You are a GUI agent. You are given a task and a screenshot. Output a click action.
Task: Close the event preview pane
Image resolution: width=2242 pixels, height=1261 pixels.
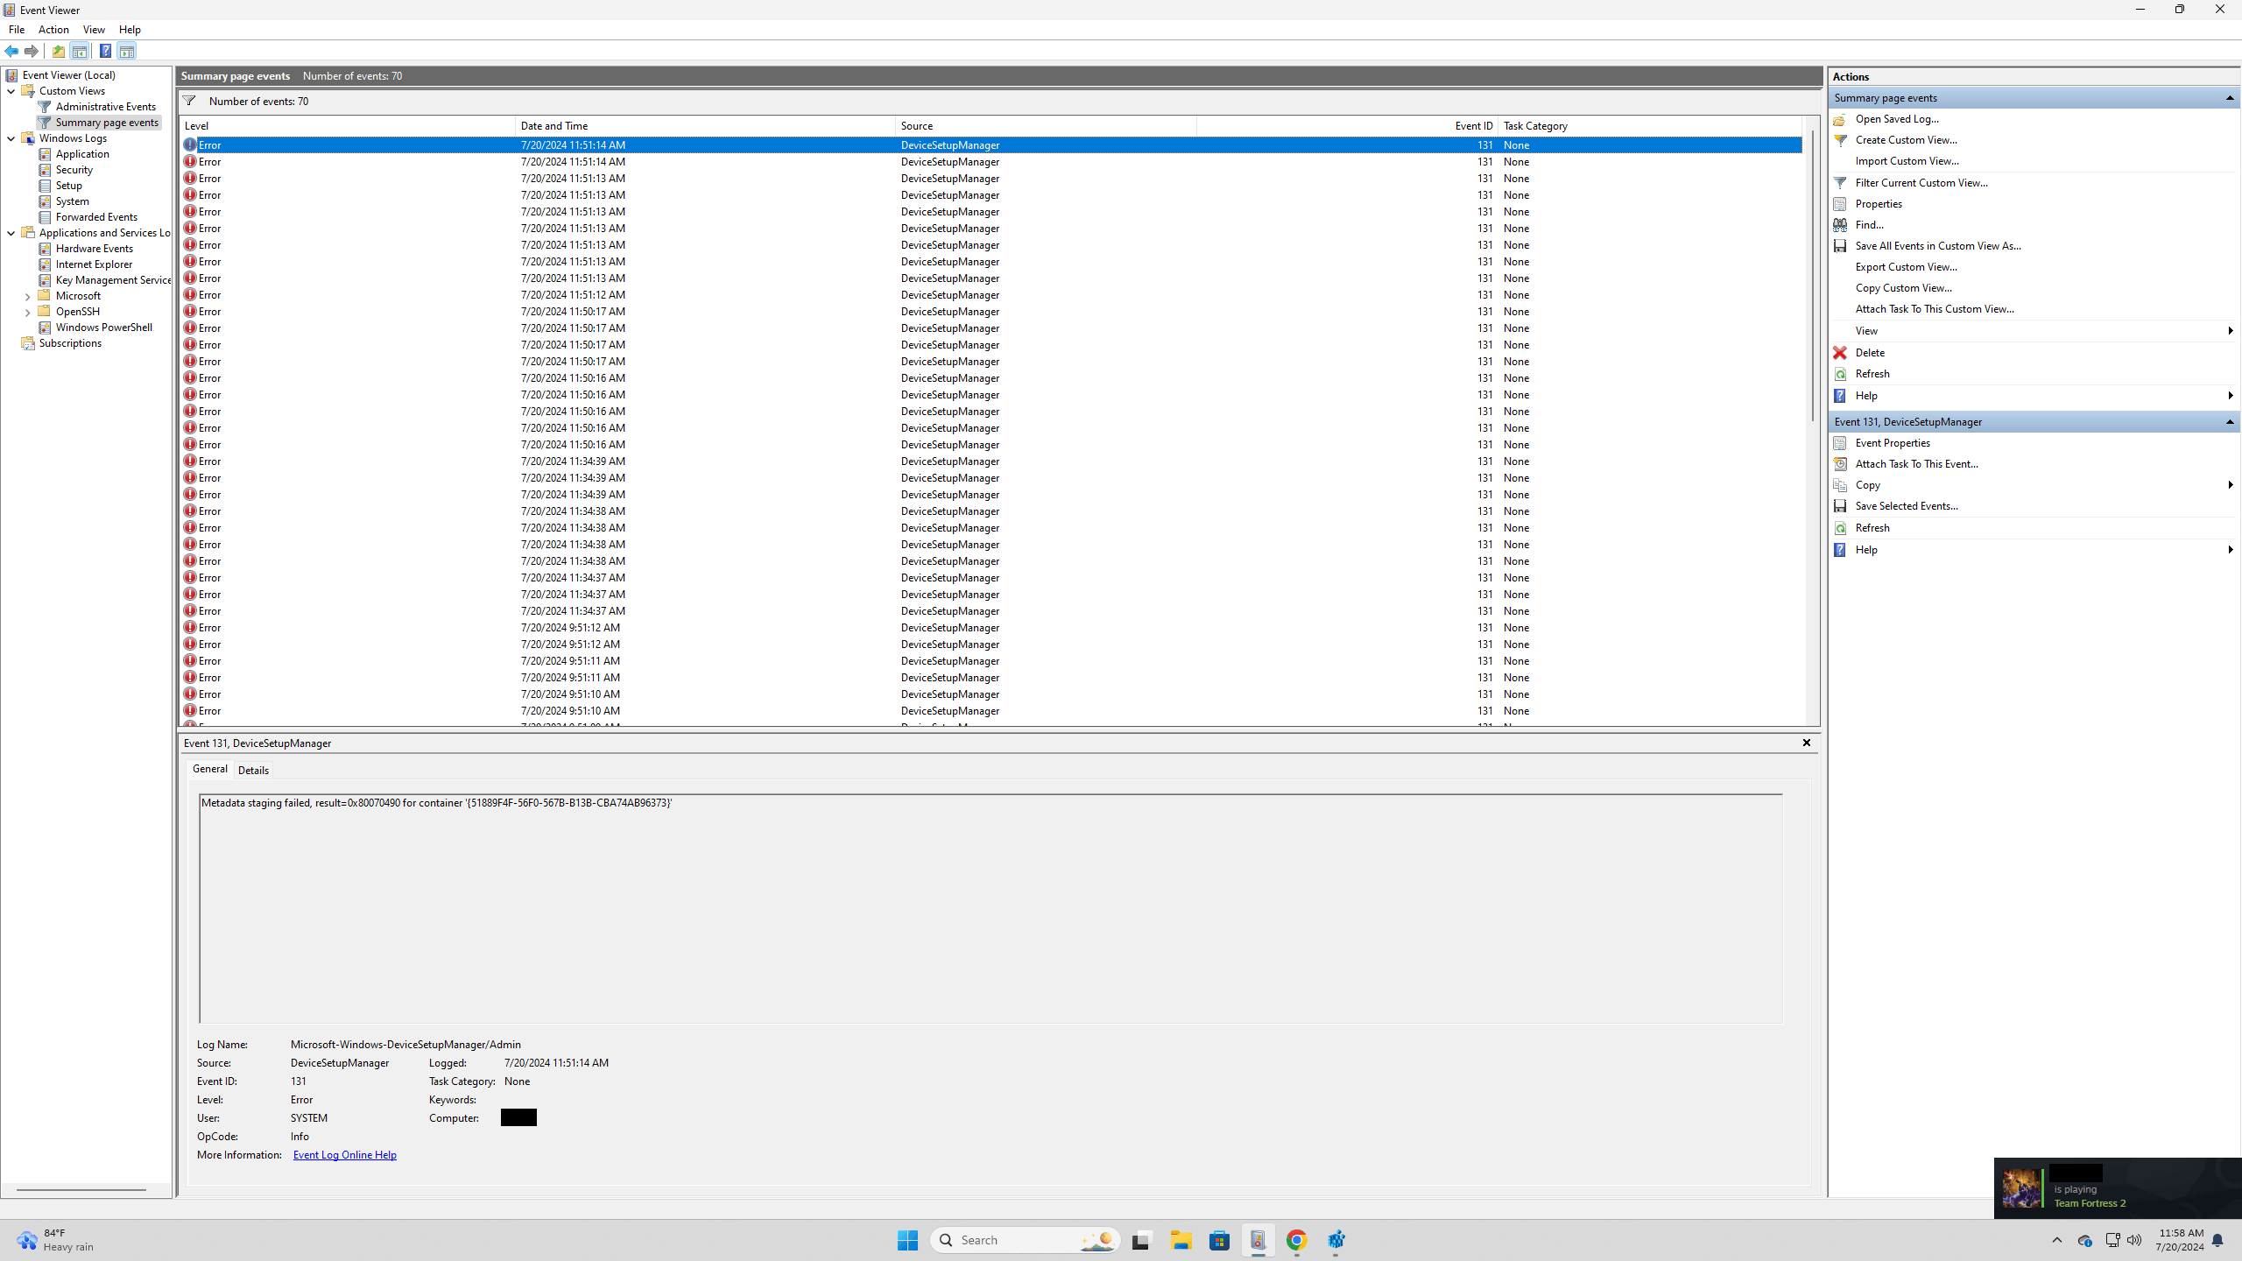(1806, 743)
